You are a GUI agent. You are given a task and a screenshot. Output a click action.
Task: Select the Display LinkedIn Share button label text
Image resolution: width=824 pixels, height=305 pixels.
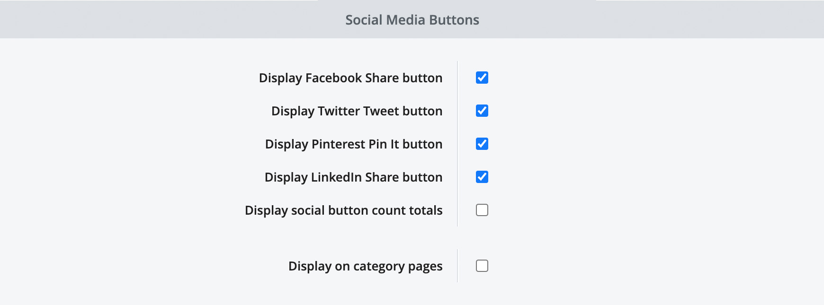tap(353, 177)
